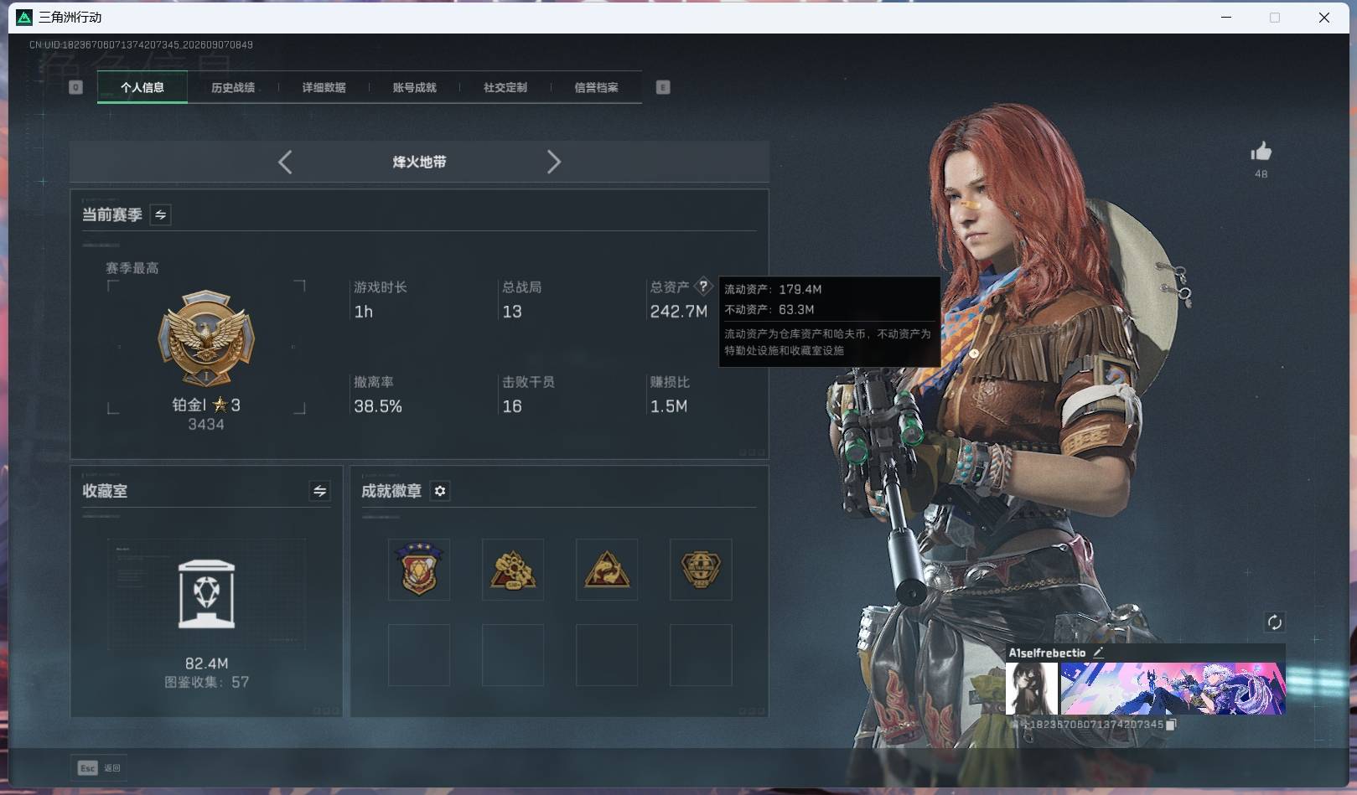Close the 三角洲行动 window

[1324, 17]
